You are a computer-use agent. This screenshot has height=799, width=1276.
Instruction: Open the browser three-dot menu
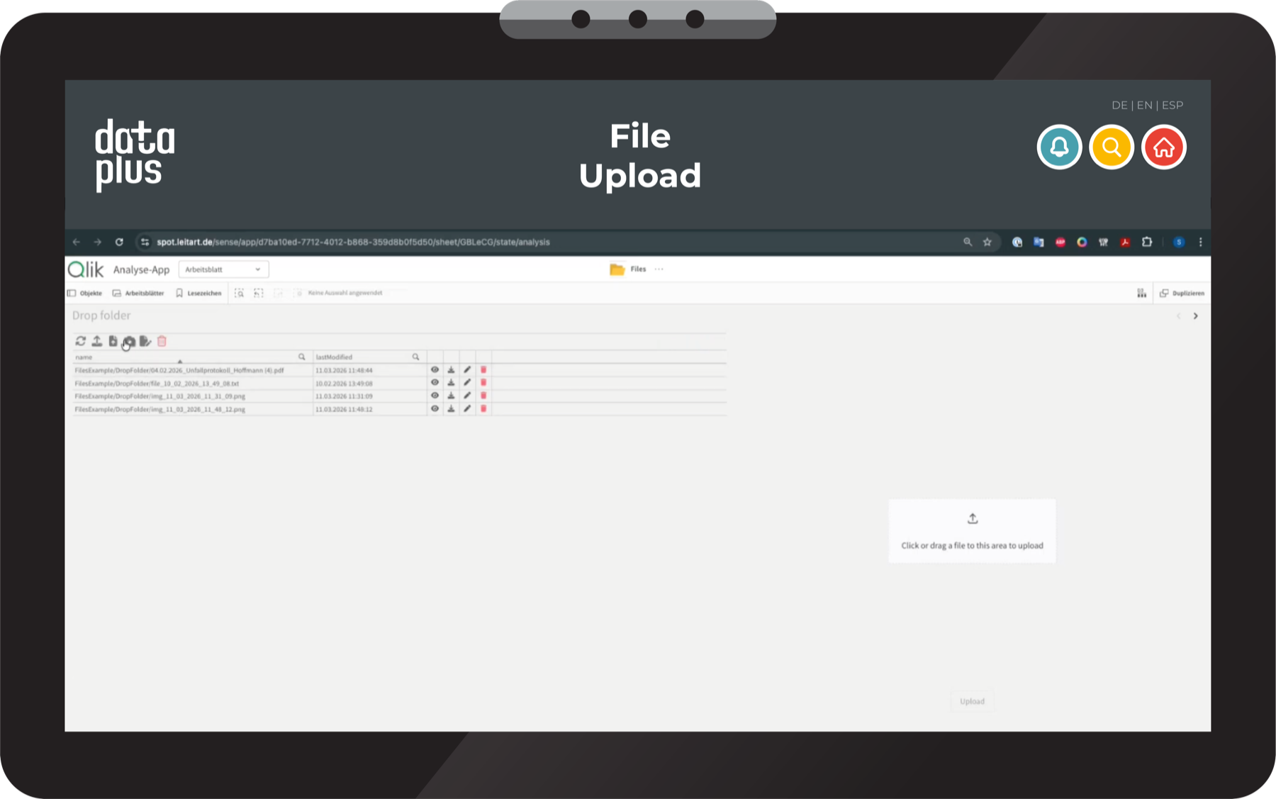pos(1200,242)
